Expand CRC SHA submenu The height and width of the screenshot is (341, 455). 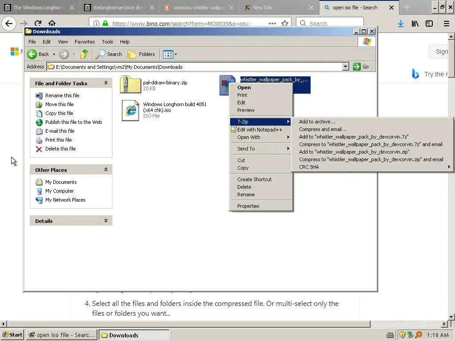(372, 167)
